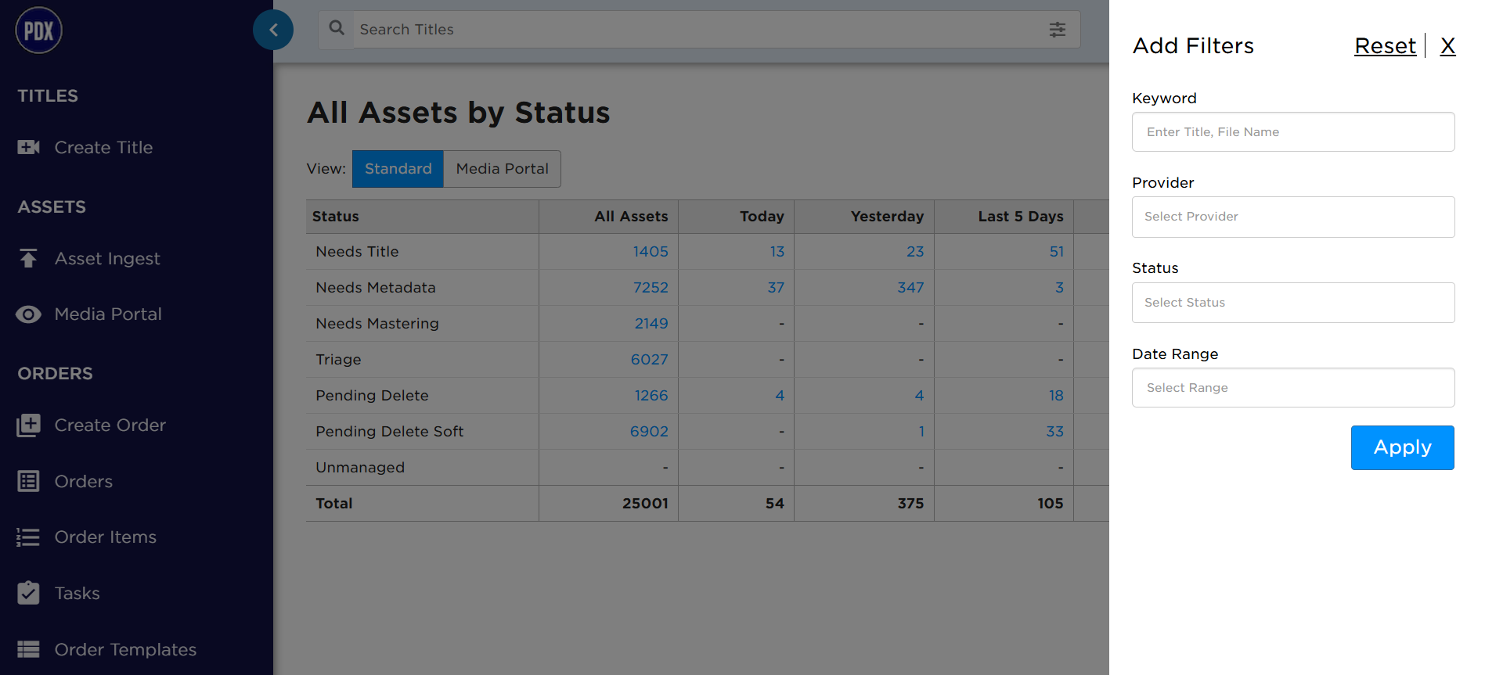The image size is (1485, 675).
Task: Open the Select Provider dropdown
Action: click(x=1293, y=217)
